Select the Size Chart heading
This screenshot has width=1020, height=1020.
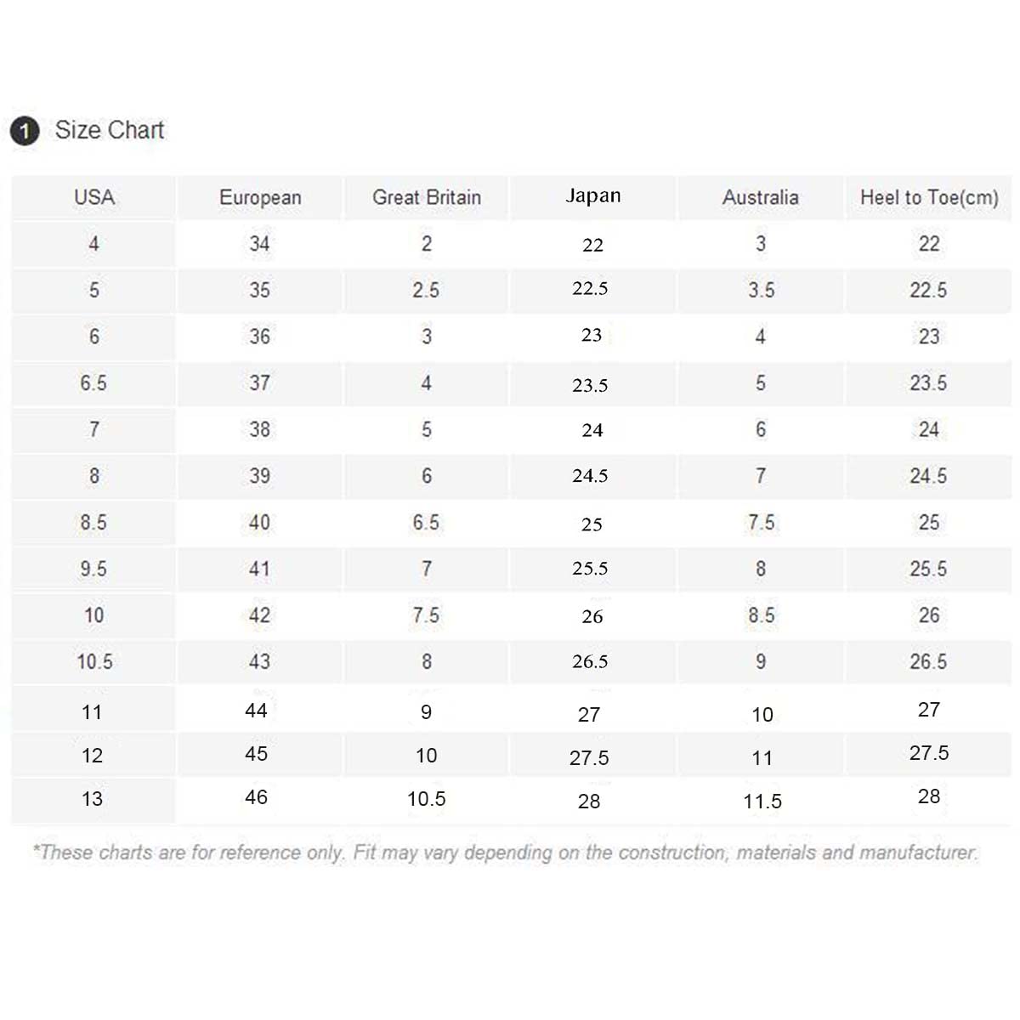coord(109,130)
